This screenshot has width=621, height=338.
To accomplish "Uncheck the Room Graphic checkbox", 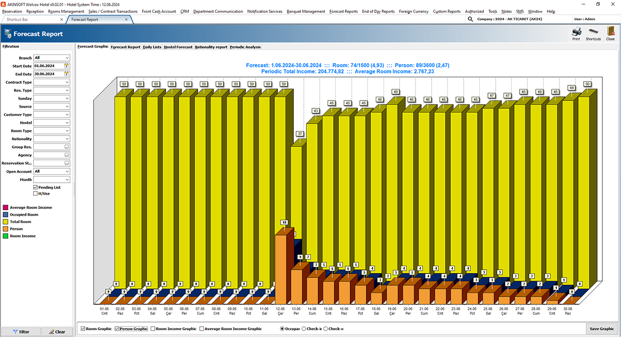I will 83,329.
